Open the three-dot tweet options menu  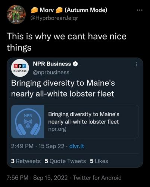[x=140, y=10]
